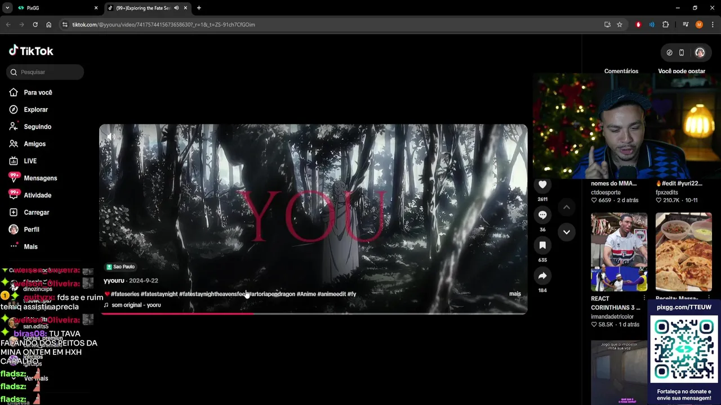721x405 pixels.
Task: Unmute the video with speaker icon
Action: (111, 137)
